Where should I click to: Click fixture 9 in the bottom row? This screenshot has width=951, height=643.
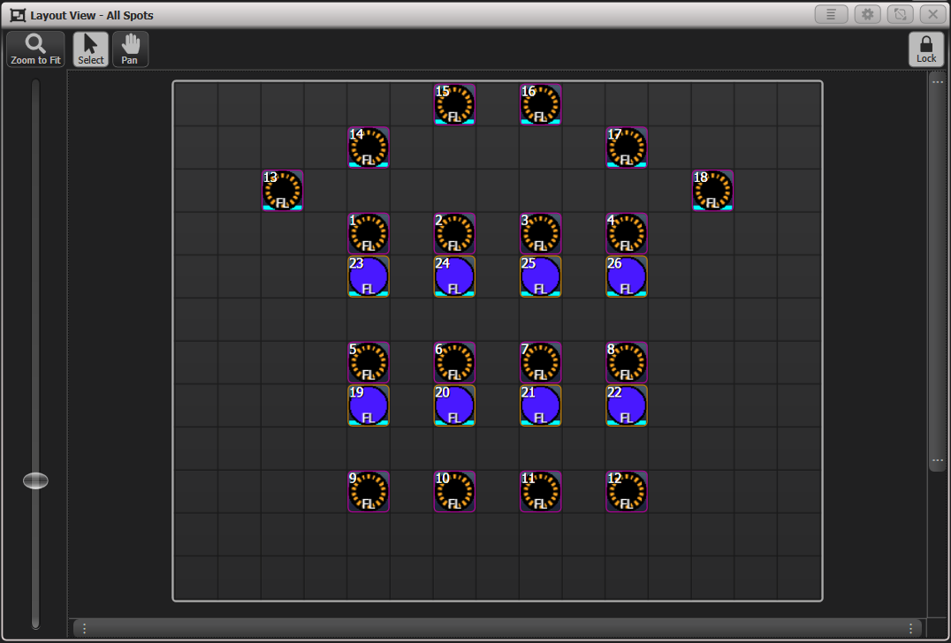pyautogui.click(x=369, y=492)
